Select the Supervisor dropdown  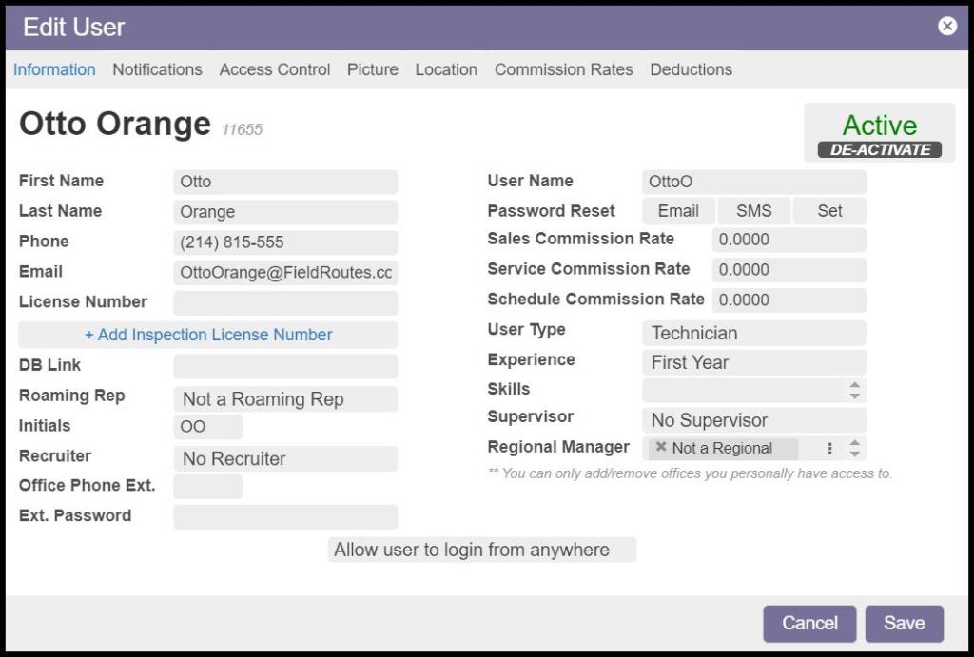point(753,420)
